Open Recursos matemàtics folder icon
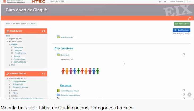The height and width of the screenshot is (111, 194). pos(58,95)
